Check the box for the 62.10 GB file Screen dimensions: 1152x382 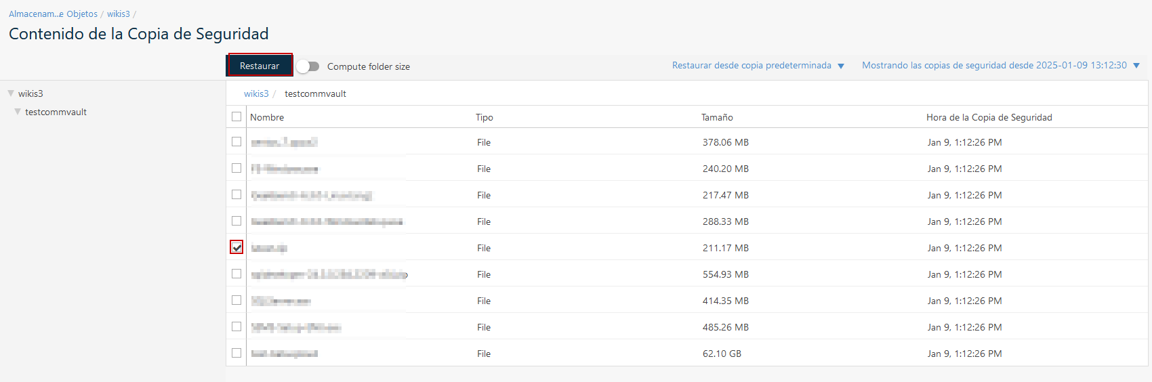point(236,353)
